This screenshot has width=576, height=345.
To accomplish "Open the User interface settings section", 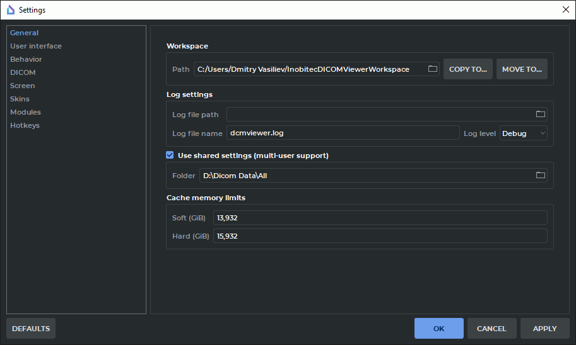I will tap(36, 46).
